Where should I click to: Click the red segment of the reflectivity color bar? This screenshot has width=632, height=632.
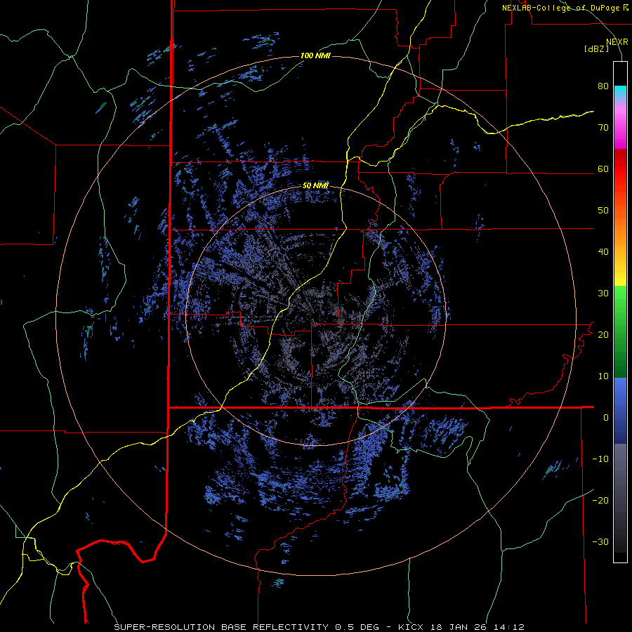tap(620, 169)
